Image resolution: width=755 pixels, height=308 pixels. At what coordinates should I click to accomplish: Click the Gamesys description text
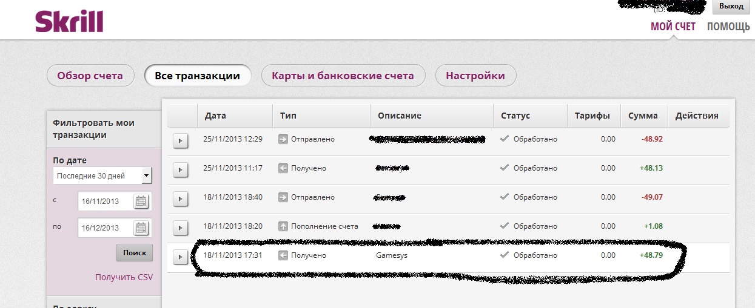pyautogui.click(x=391, y=255)
